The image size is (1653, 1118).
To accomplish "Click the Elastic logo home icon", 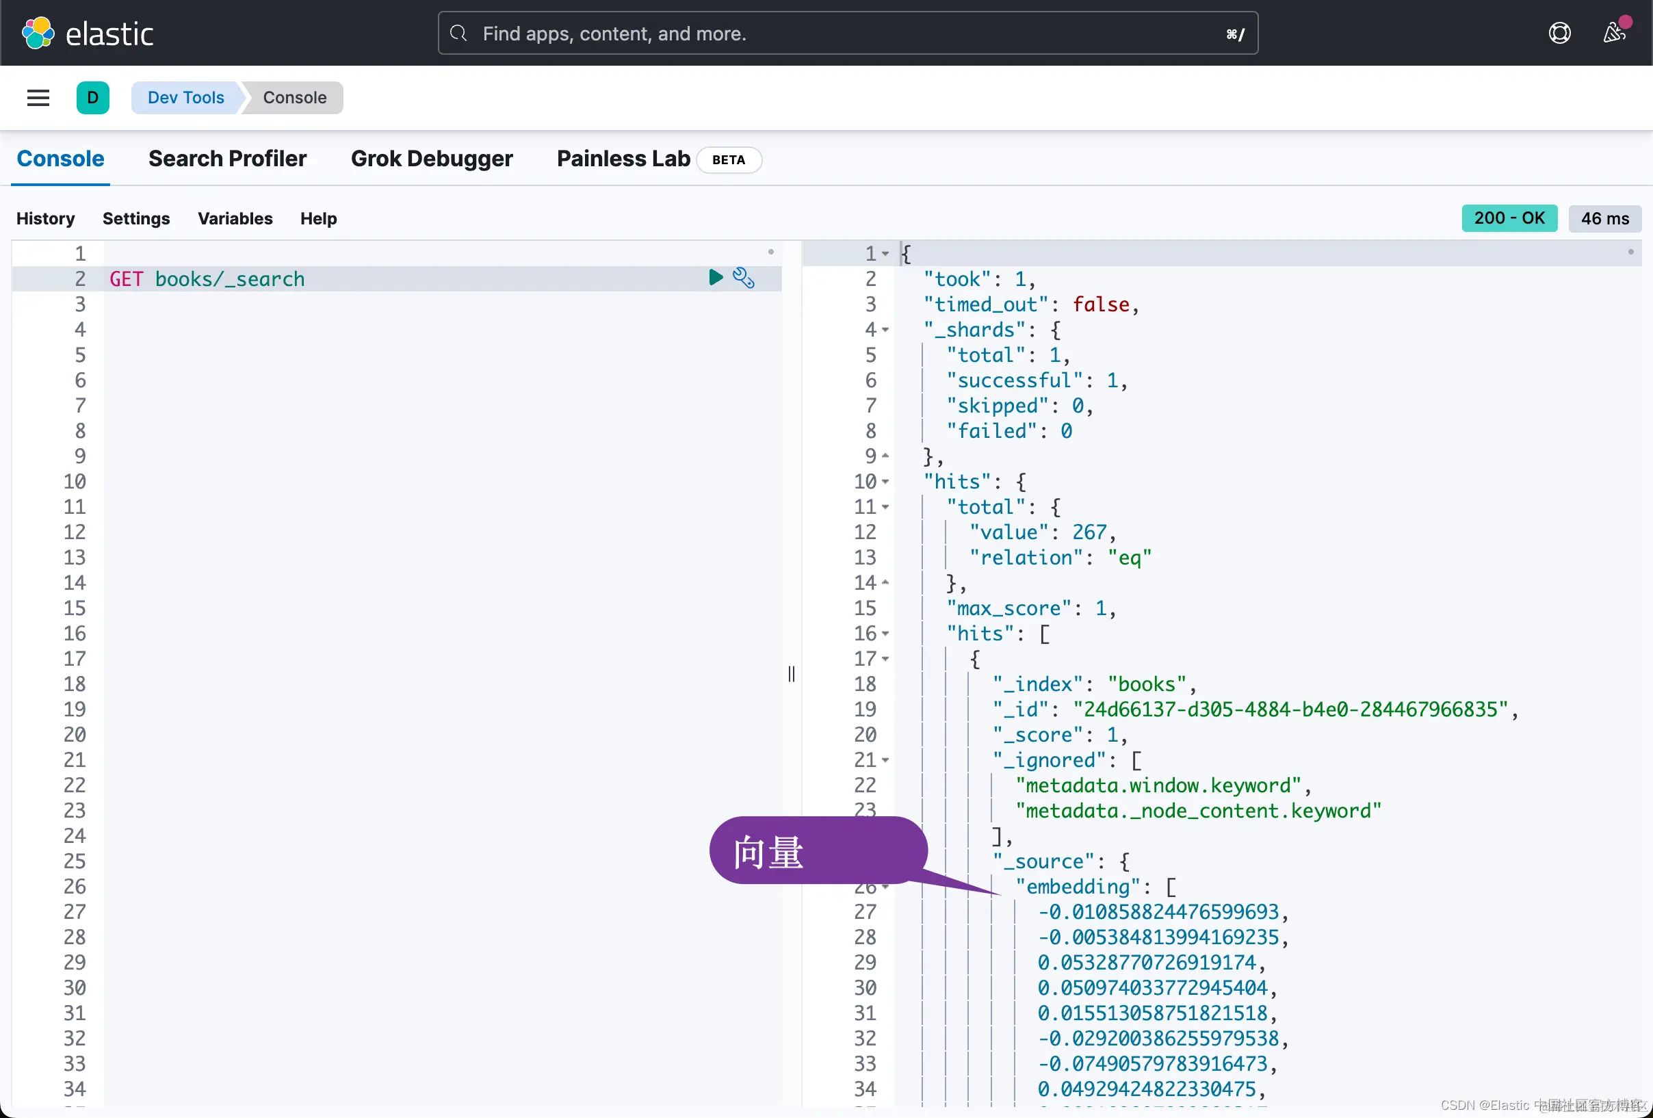I will tap(38, 34).
